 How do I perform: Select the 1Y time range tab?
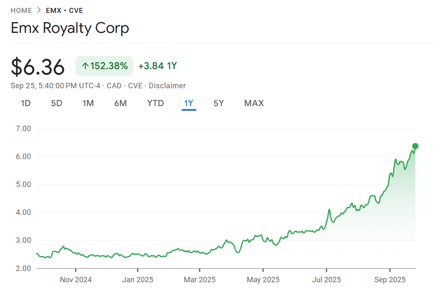pyautogui.click(x=189, y=103)
